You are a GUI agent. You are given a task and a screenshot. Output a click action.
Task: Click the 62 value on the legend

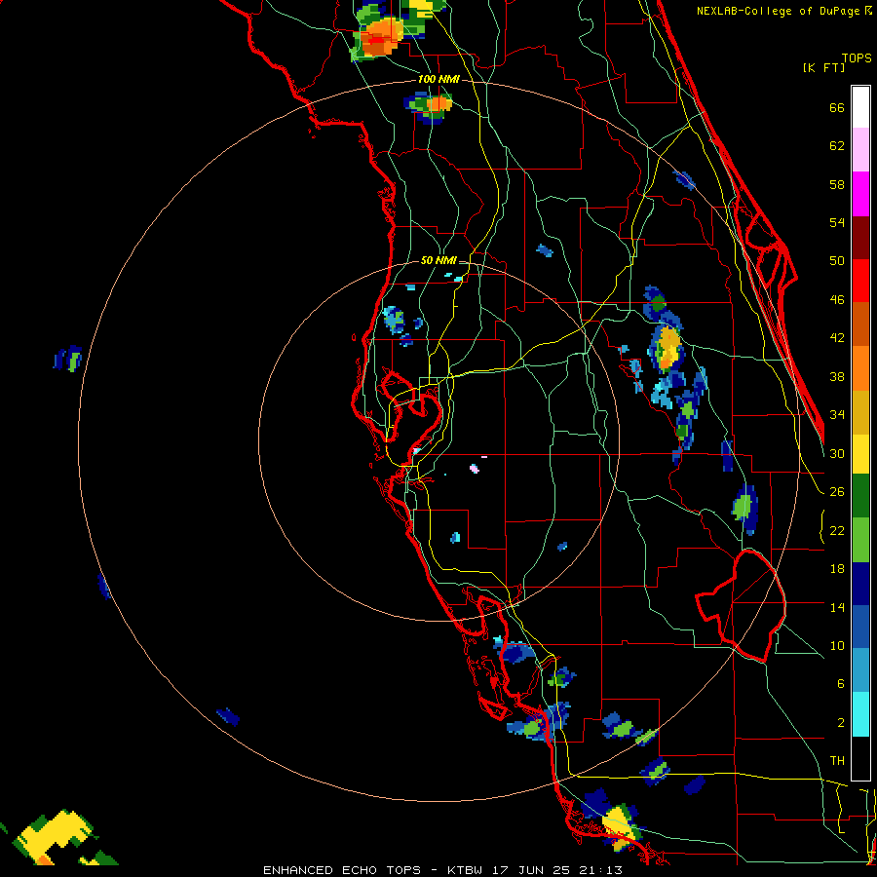point(837,146)
